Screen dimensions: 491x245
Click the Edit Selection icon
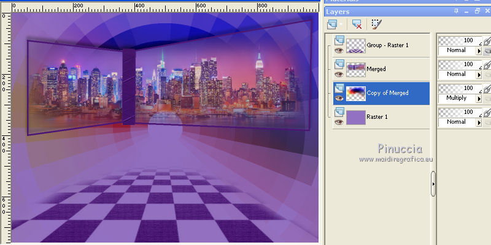click(377, 24)
